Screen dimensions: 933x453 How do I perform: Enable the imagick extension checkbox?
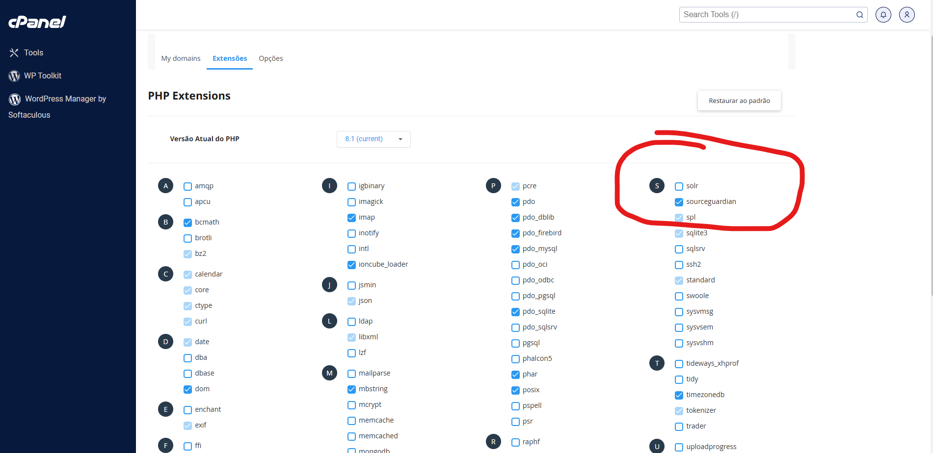pyautogui.click(x=351, y=202)
